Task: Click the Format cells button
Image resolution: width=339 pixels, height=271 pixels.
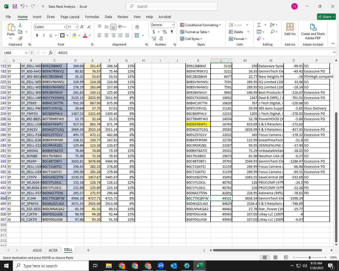Action: coord(238,39)
